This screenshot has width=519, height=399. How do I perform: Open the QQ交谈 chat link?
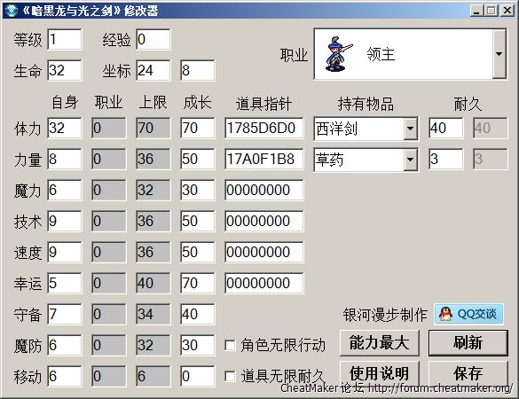tap(469, 314)
